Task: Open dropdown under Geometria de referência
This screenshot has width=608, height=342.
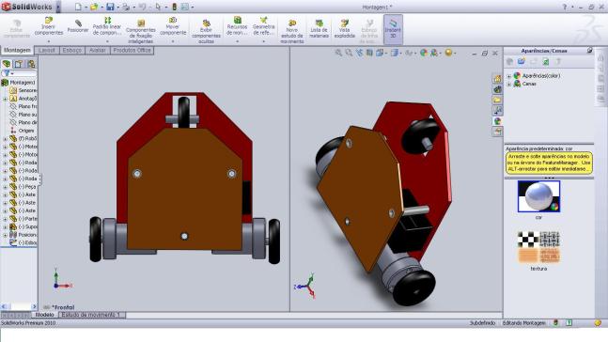Action: (x=264, y=41)
